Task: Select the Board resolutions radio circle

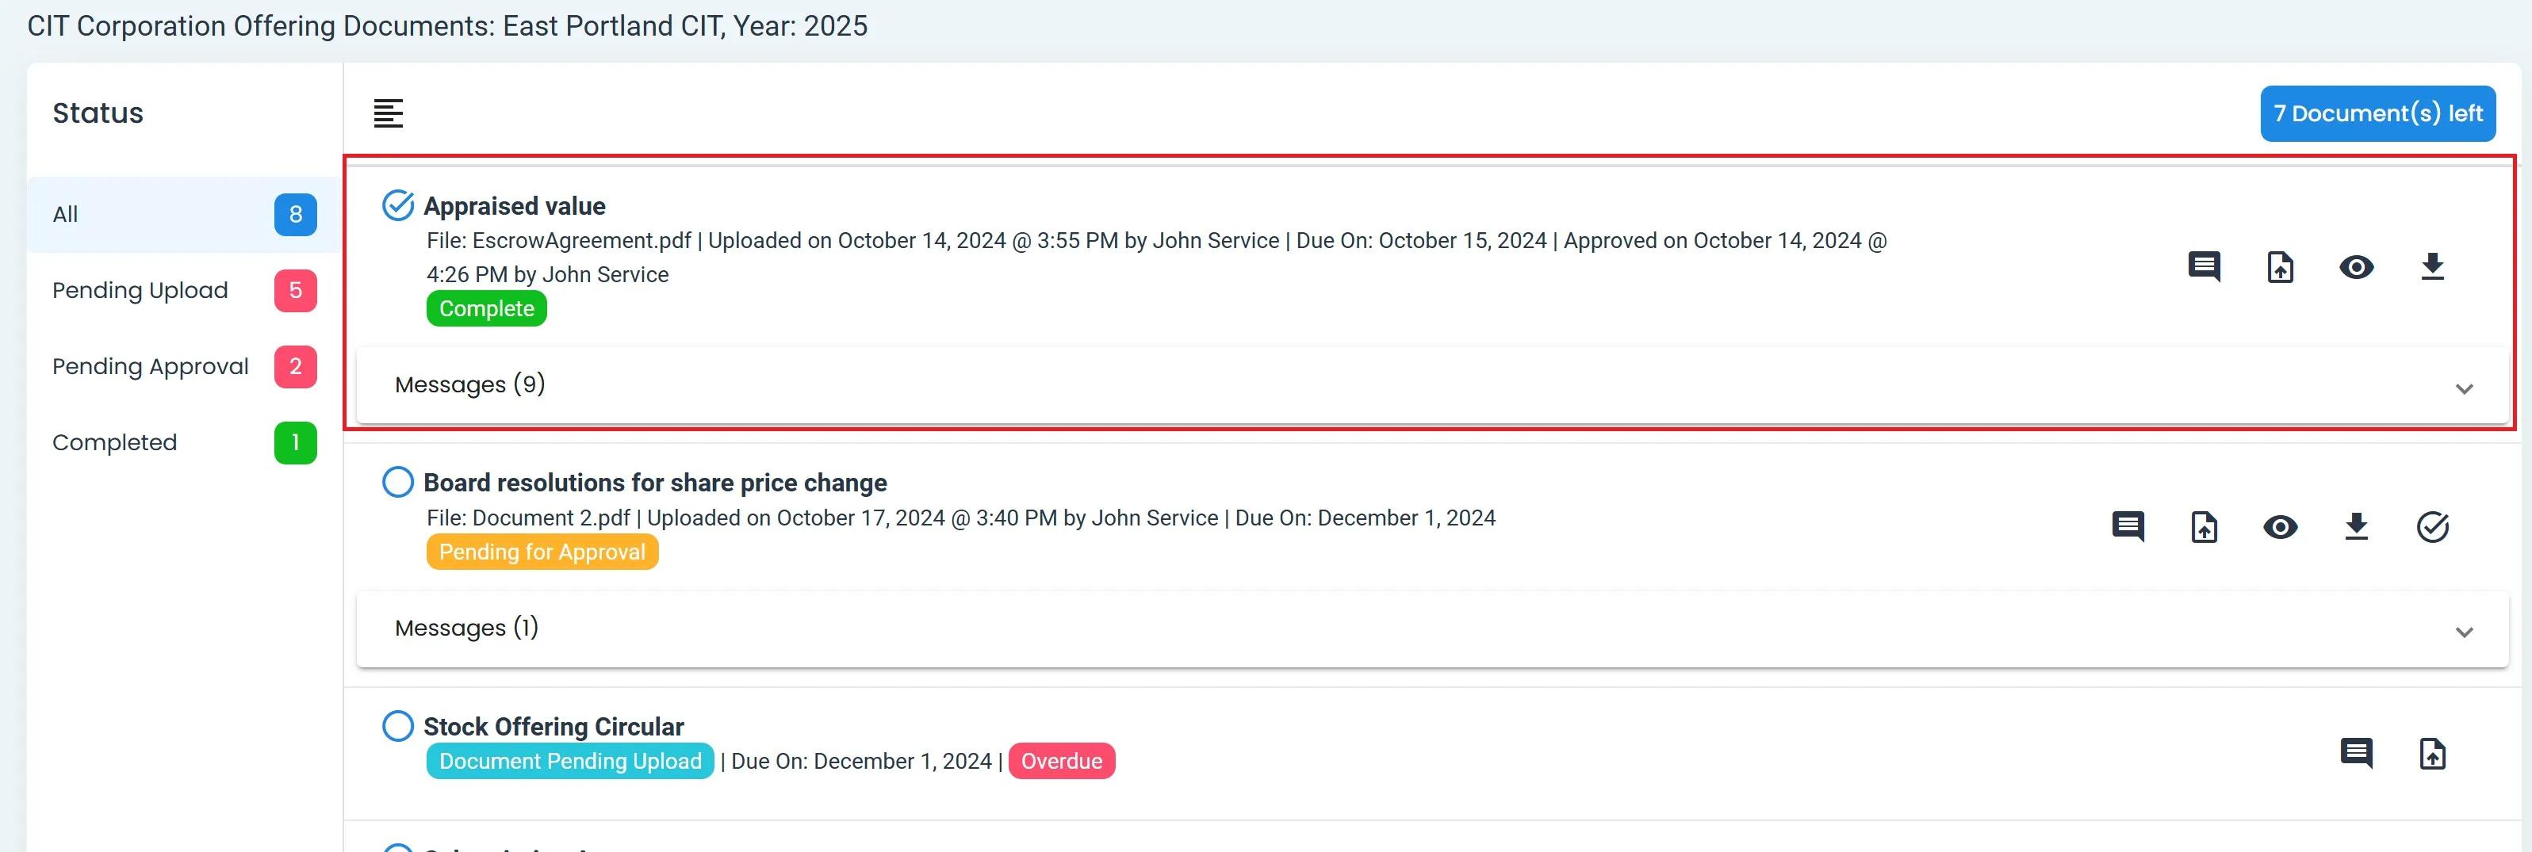Action: click(x=398, y=483)
